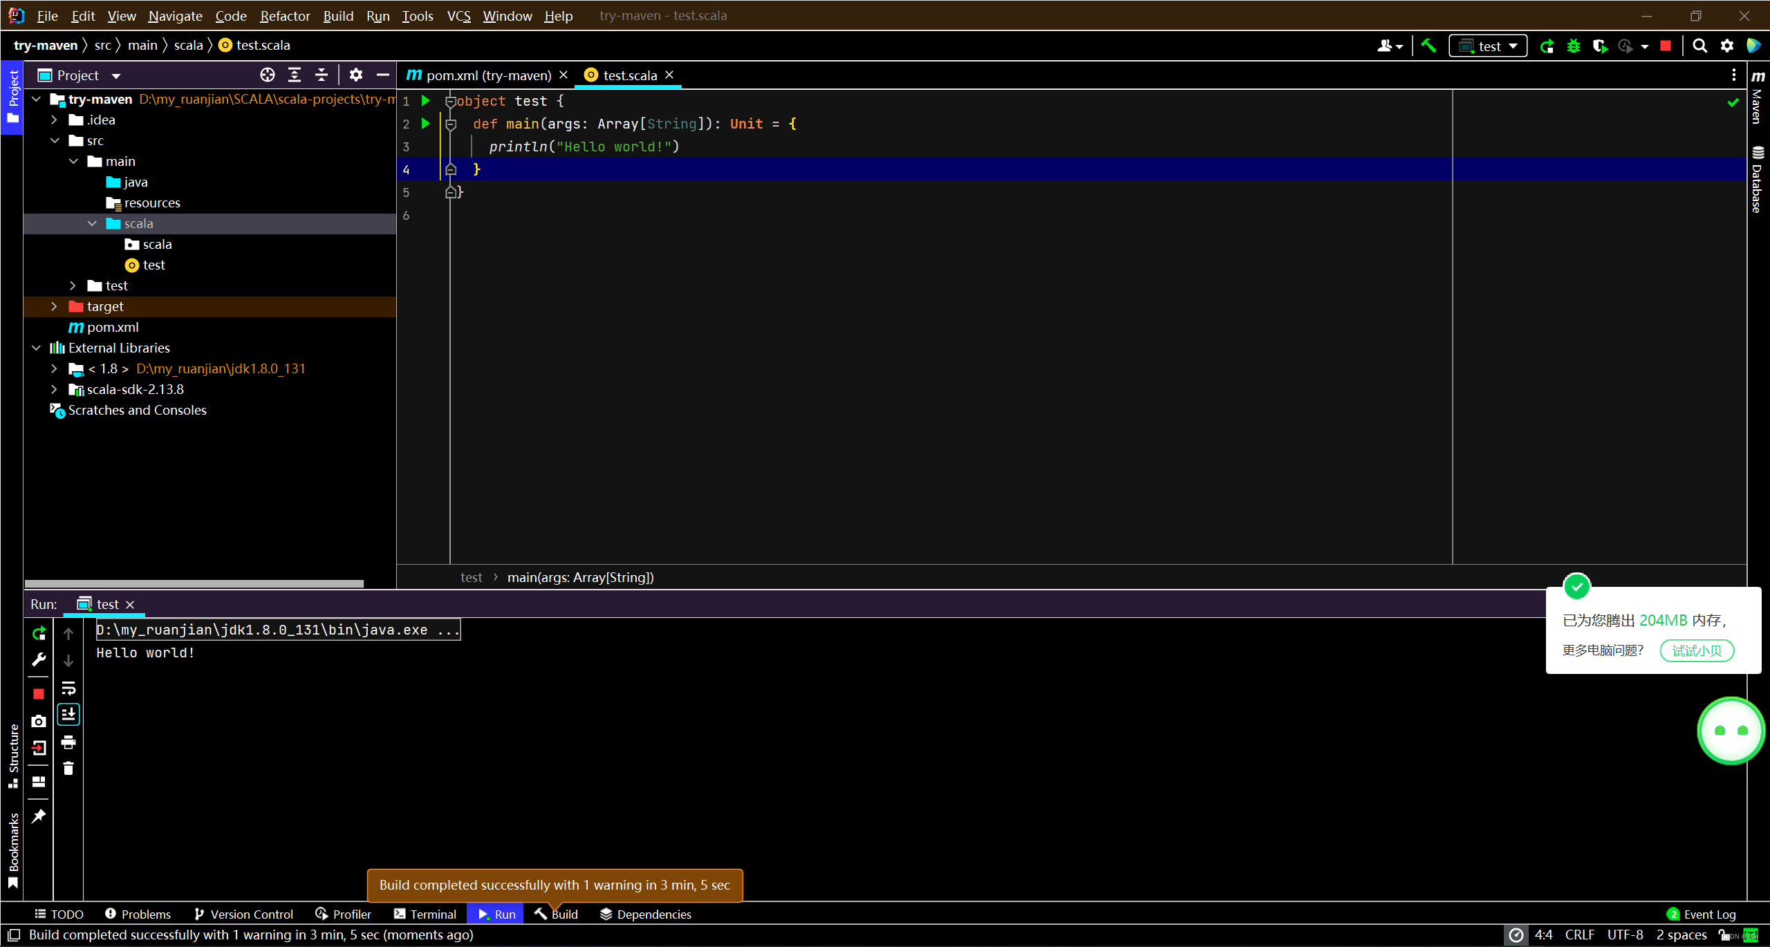Clear the console with the trash icon
This screenshot has height=947, width=1770.
tap(68, 769)
